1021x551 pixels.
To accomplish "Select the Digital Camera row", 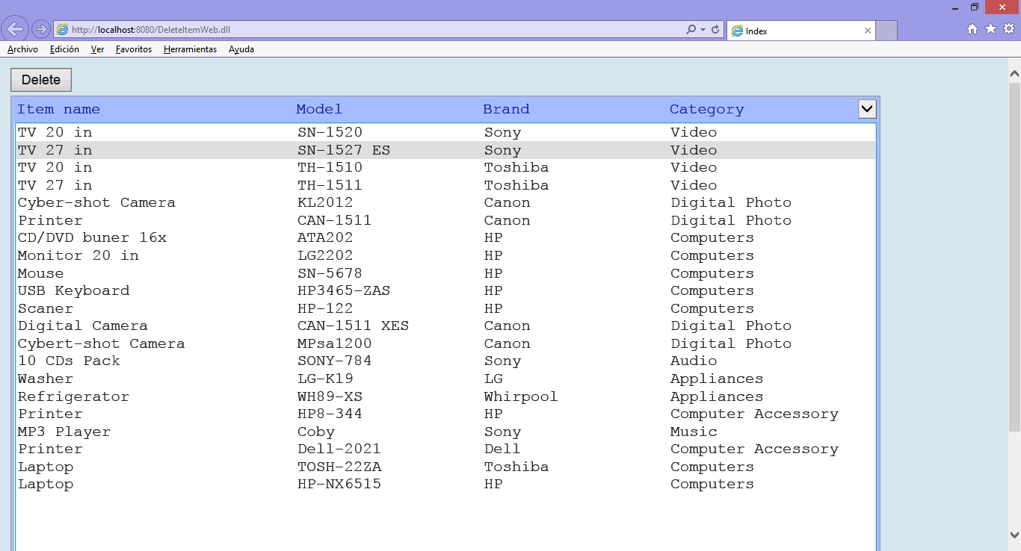I will tap(445, 326).
